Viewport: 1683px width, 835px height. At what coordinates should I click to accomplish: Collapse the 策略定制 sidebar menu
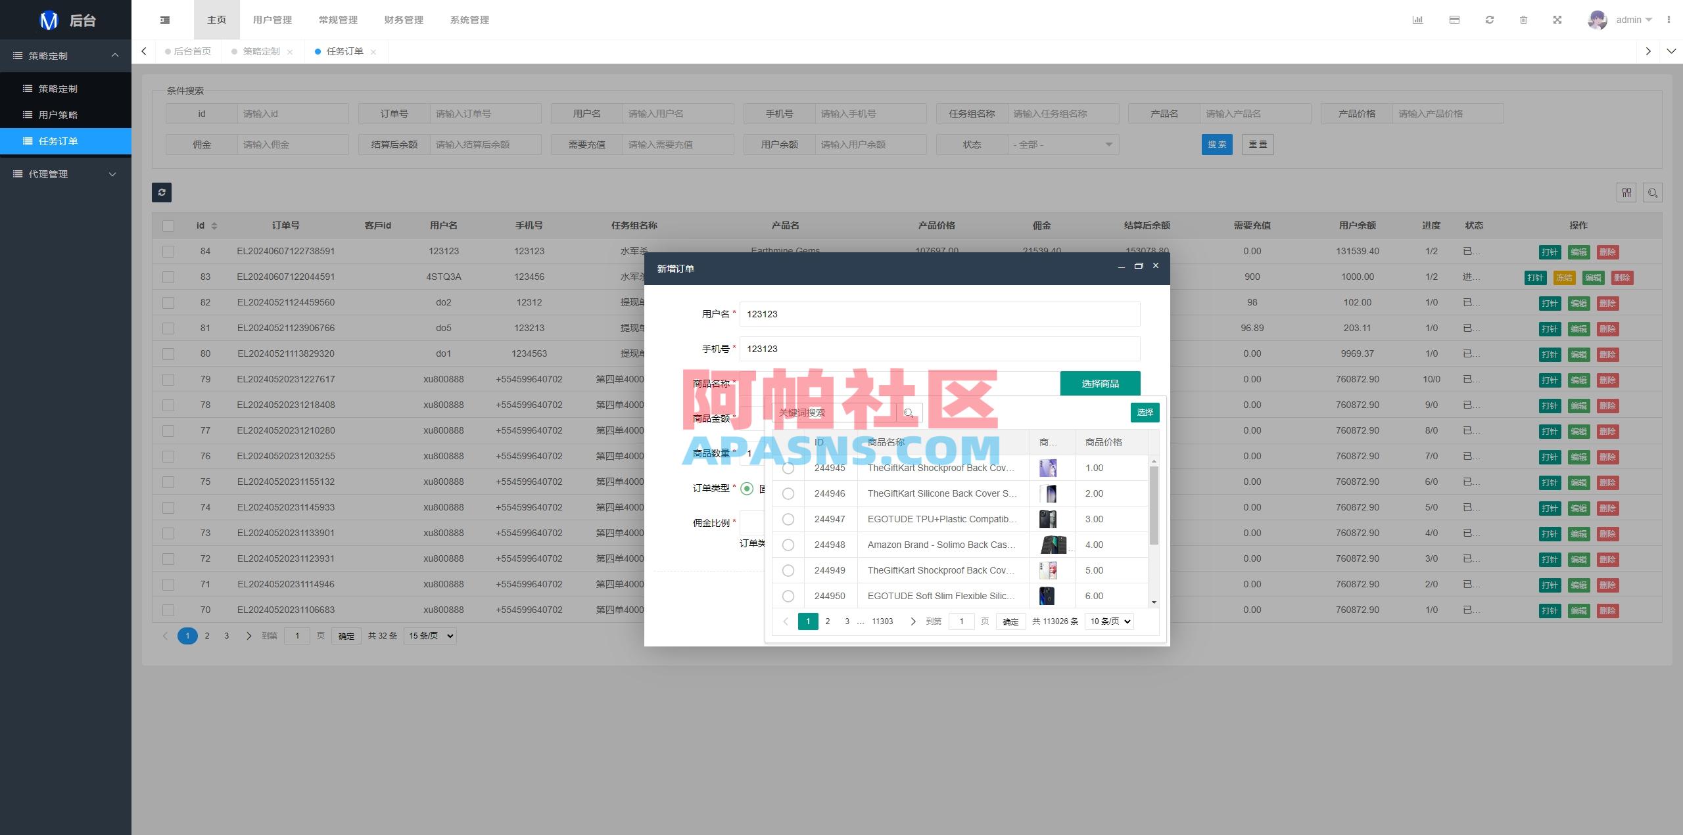66,55
